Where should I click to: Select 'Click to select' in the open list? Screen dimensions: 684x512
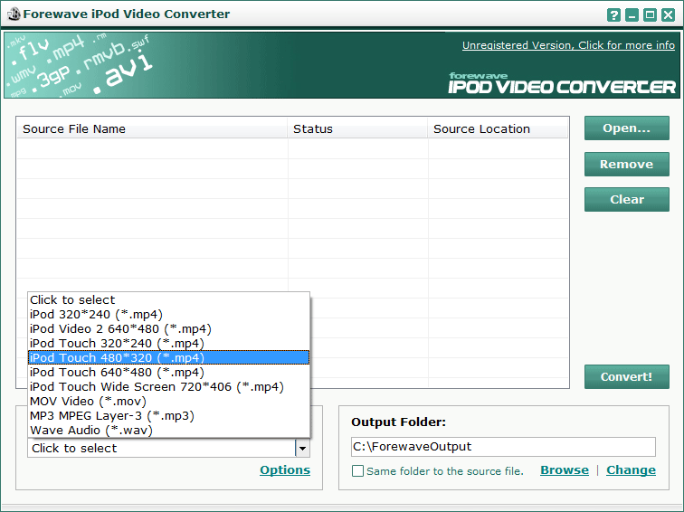pos(169,300)
